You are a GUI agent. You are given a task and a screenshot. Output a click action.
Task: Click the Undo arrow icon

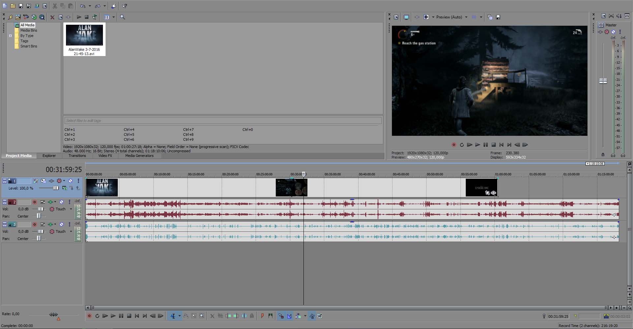[x=83, y=6]
